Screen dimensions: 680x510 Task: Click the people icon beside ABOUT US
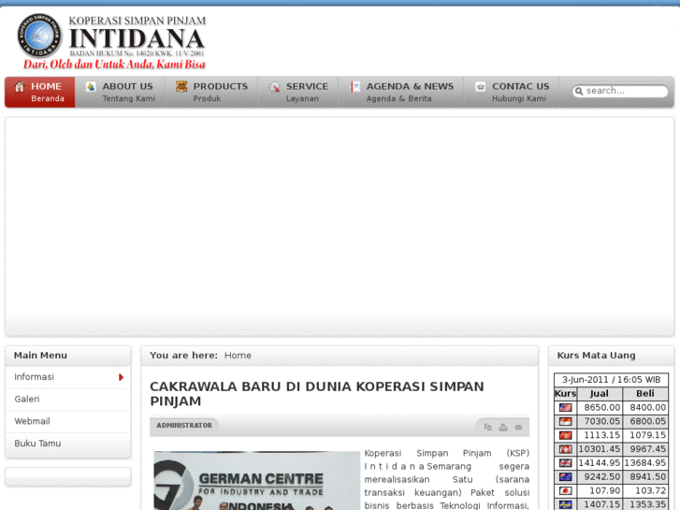click(x=91, y=87)
